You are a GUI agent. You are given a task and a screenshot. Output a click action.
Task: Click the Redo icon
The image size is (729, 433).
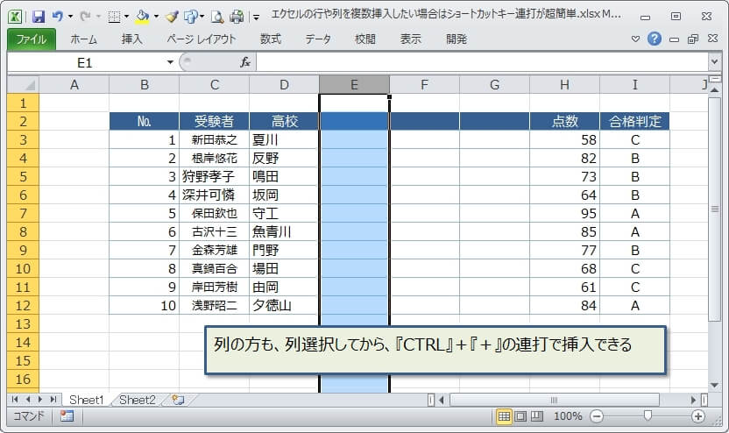pyautogui.click(x=85, y=17)
